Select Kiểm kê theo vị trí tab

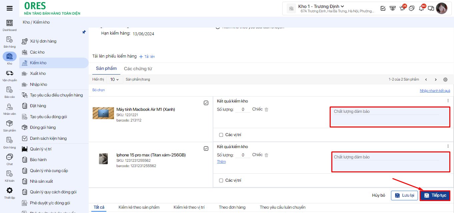coord(189,207)
